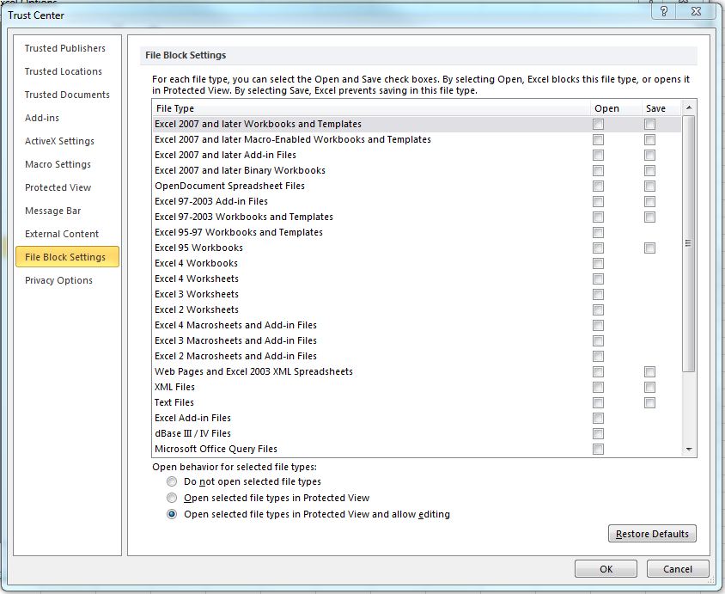The image size is (725, 594).
Task: Check Open for Excel 2007 Binary Workbooks
Action: pos(599,171)
